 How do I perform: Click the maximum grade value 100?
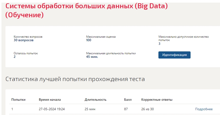point(88,40)
